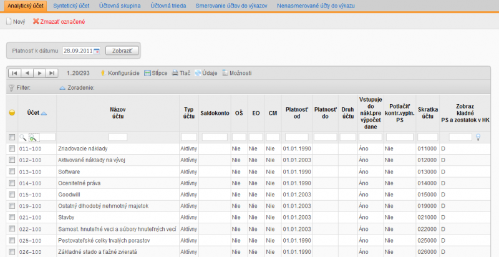Click green magnifier icon in filter row
Viewport: 499px width, 257px height.
pos(34,137)
